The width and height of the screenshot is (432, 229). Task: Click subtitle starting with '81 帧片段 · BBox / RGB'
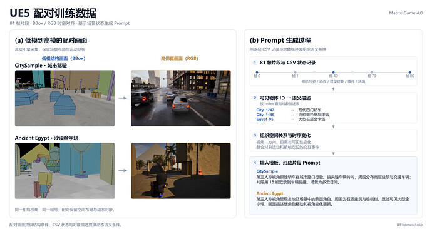tap(69, 23)
